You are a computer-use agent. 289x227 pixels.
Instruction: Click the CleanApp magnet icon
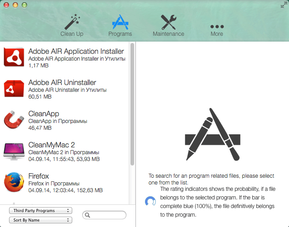coord(14,119)
